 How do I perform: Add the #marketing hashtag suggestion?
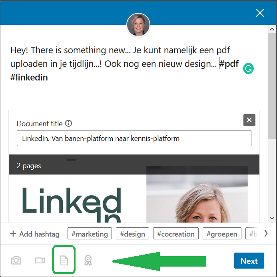tap(90, 234)
